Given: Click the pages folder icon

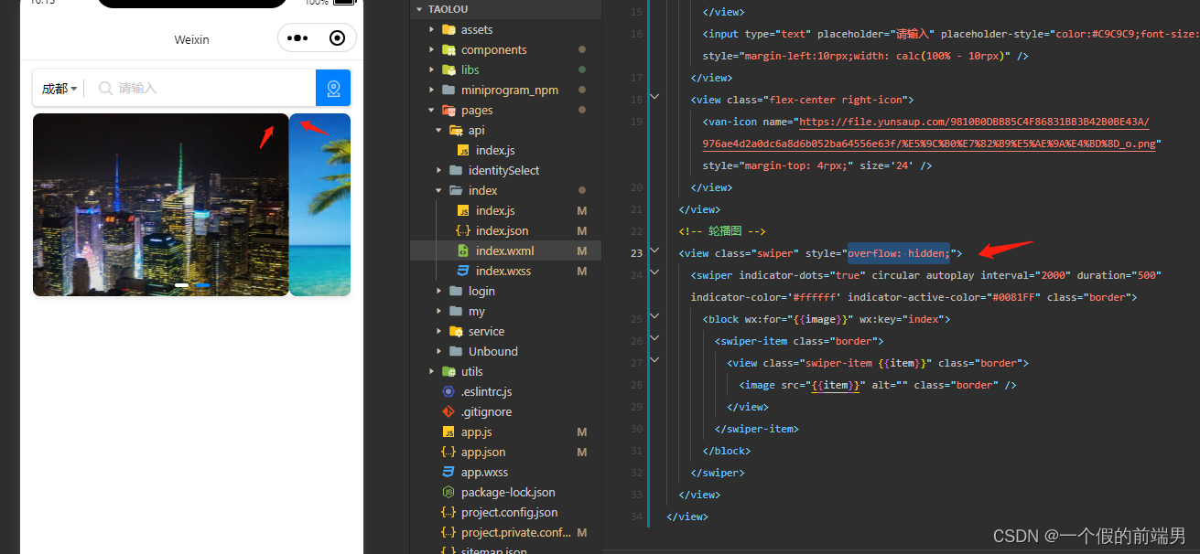Looking at the screenshot, I should pyautogui.click(x=449, y=110).
